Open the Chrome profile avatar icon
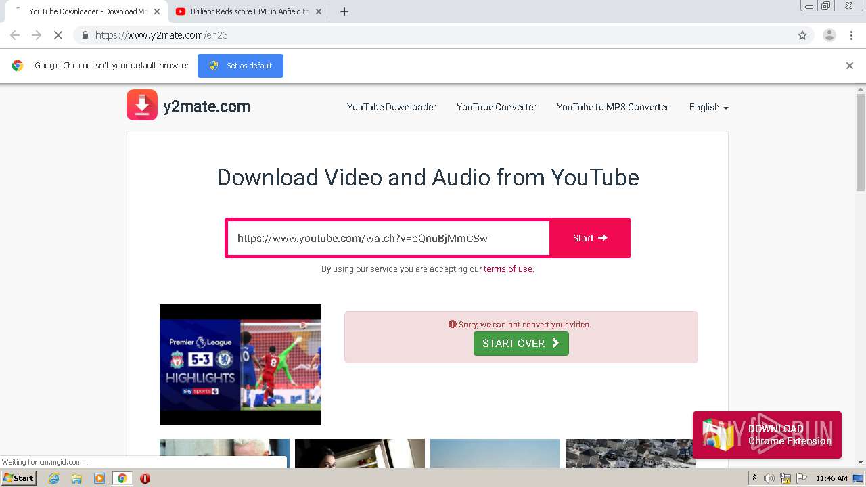866x487 pixels. (x=829, y=35)
